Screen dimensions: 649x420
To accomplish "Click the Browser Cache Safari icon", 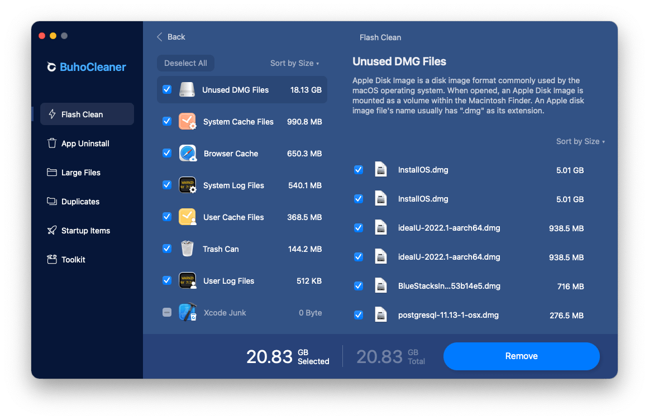I will pos(188,153).
